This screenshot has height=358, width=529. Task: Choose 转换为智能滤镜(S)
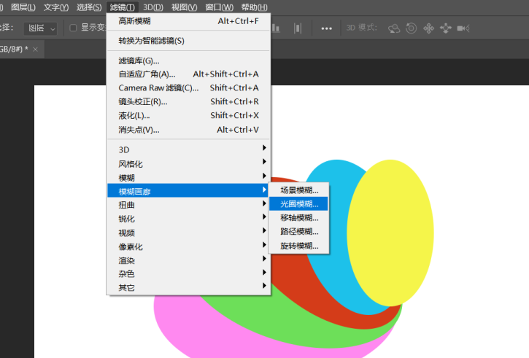pos(188,41)
